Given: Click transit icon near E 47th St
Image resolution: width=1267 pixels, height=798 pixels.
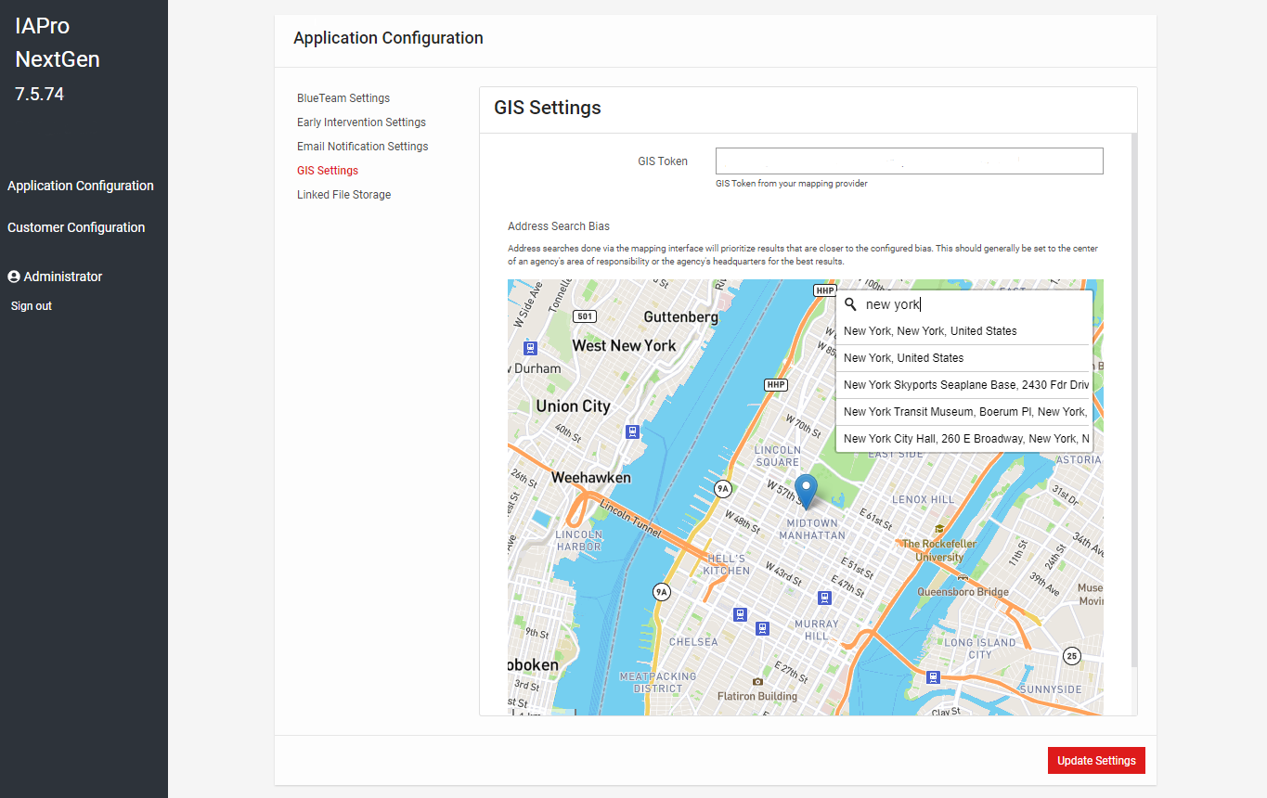Looking at the screenshot, I should tap(824, 598).
